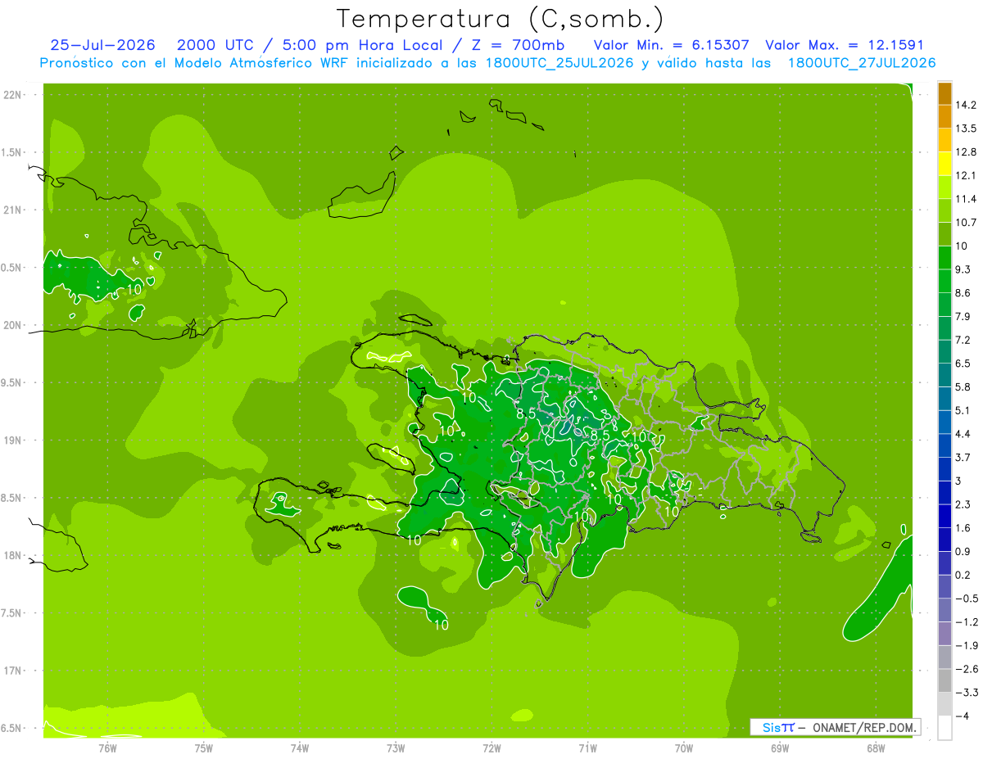Click the 3.7 value on the colorbar
The image size is (983, 759).
coord(965,457)
